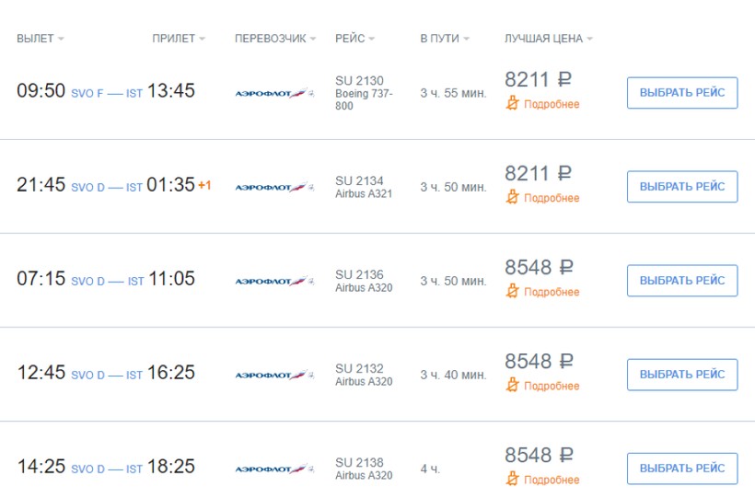Open Подробнее details for SU 2136
The height and width of the screenshot is (498, 755).
[x=552, y=292]
